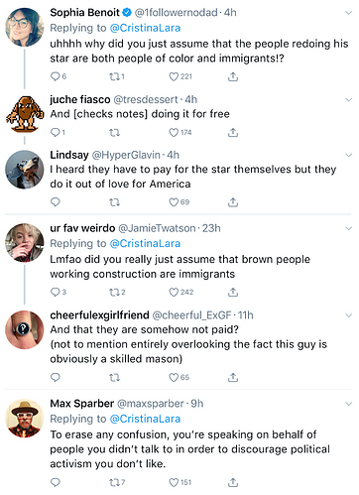Retweet Sophia Benoit's reply
The image size is (359, 495).
114,76
